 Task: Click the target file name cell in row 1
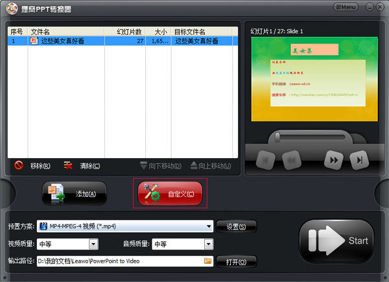click(x=202, y=41)
